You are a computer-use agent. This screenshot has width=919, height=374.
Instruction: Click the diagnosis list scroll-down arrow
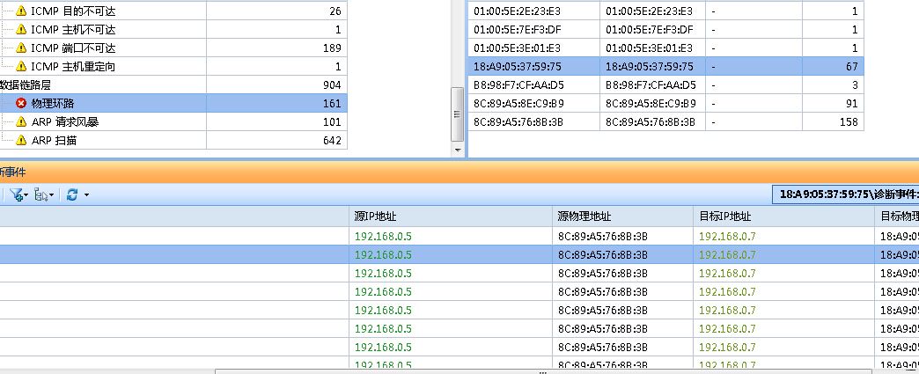click(x=457, y=150)
